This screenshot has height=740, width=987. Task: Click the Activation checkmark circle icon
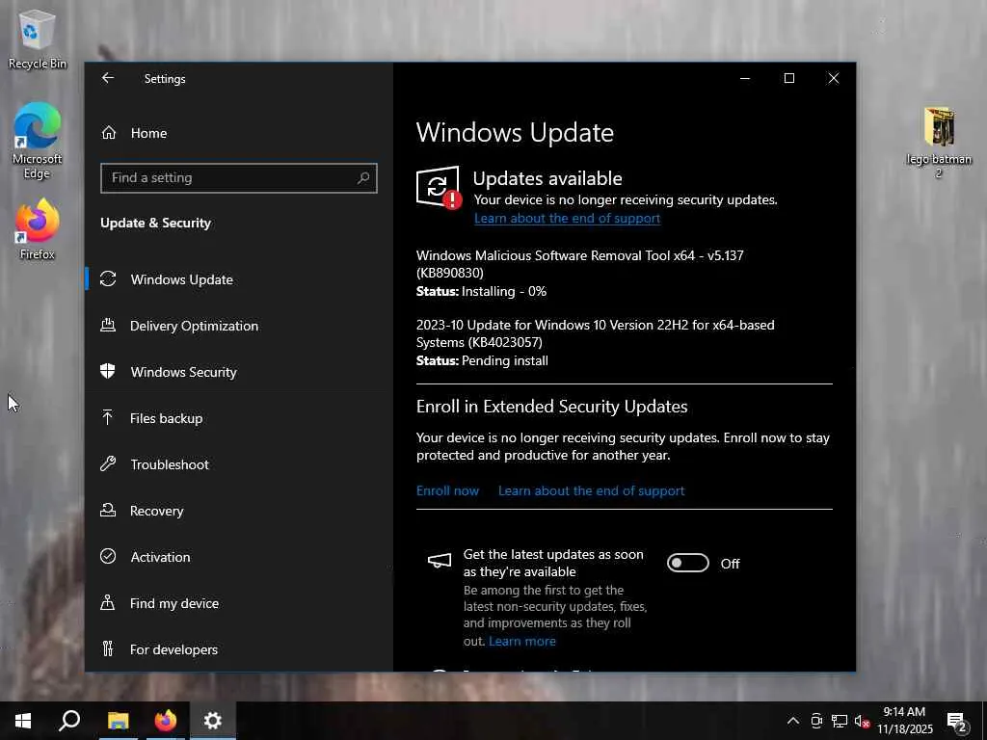[x=108, y=556]
